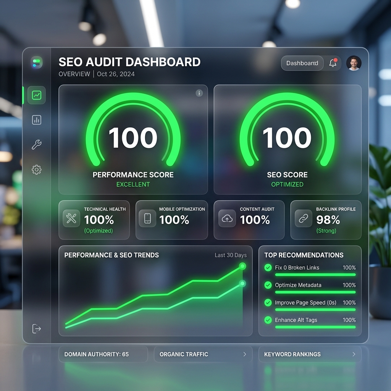The image size is (391, 391).
Task: Click the Dashboard button in header
Action: point(302,63)
